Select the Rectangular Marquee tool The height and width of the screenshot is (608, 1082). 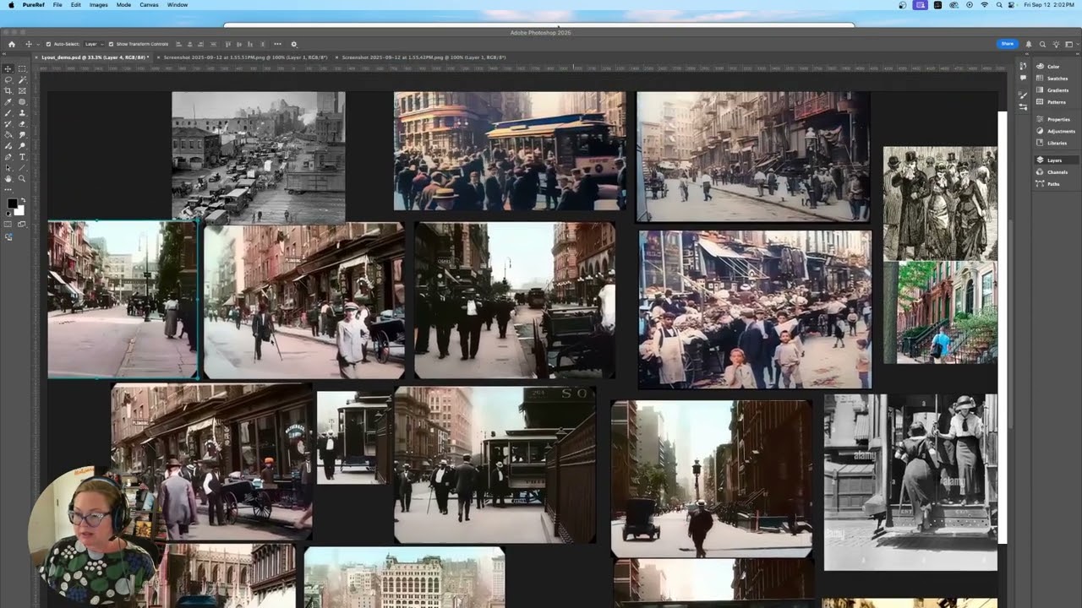(22, 69)
